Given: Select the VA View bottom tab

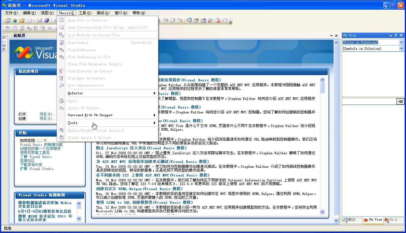Looking at the screenshot, I should (x=373, y=220).
